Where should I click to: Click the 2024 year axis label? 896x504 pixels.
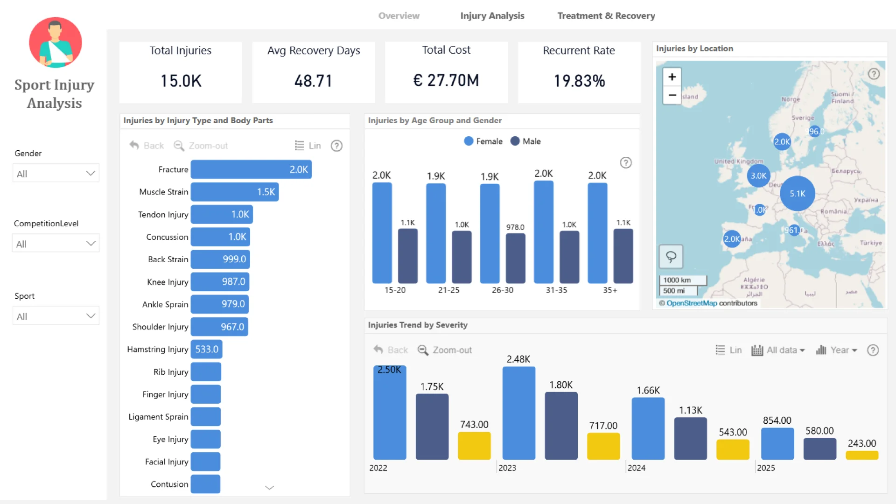637,468
